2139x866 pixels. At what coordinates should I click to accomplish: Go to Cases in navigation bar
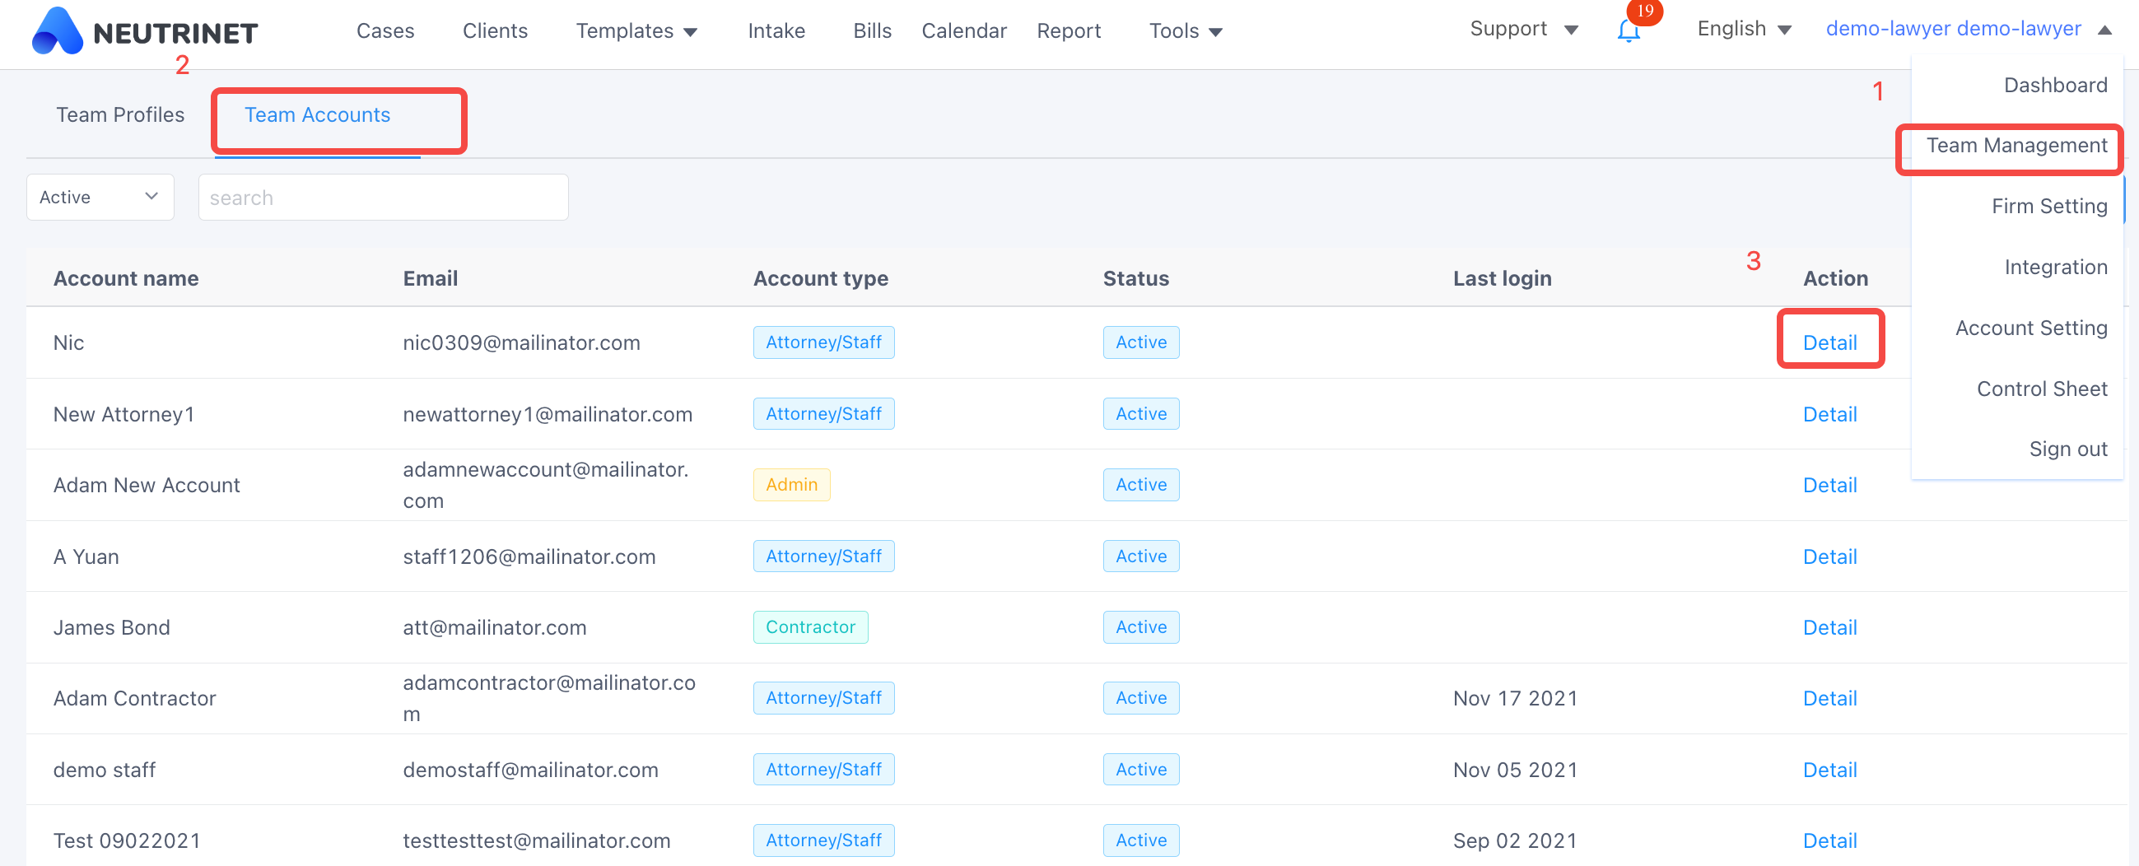(x=385, y=31)
